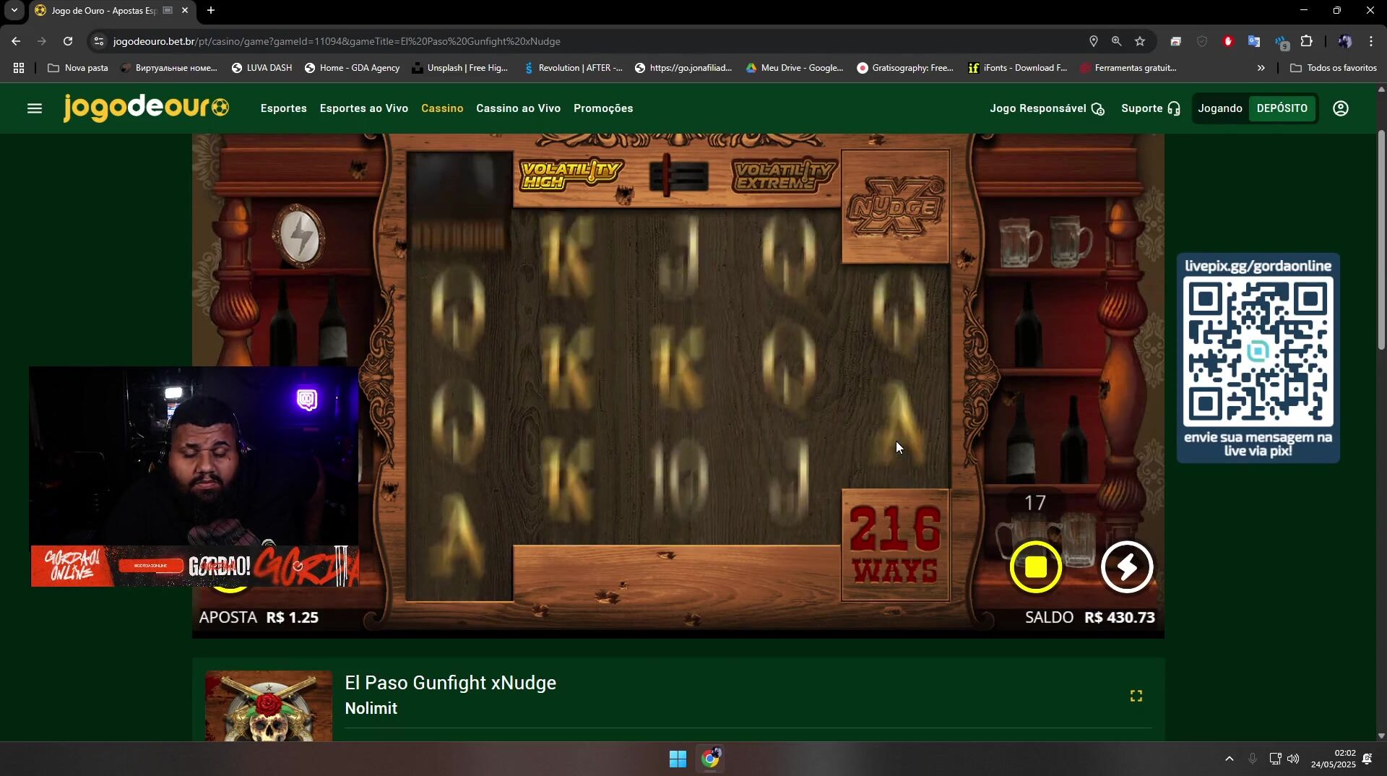This screenshot has width=1387, height=776.
Task: Activate the lightning turbo spin button
Action: pos(1127,567)
